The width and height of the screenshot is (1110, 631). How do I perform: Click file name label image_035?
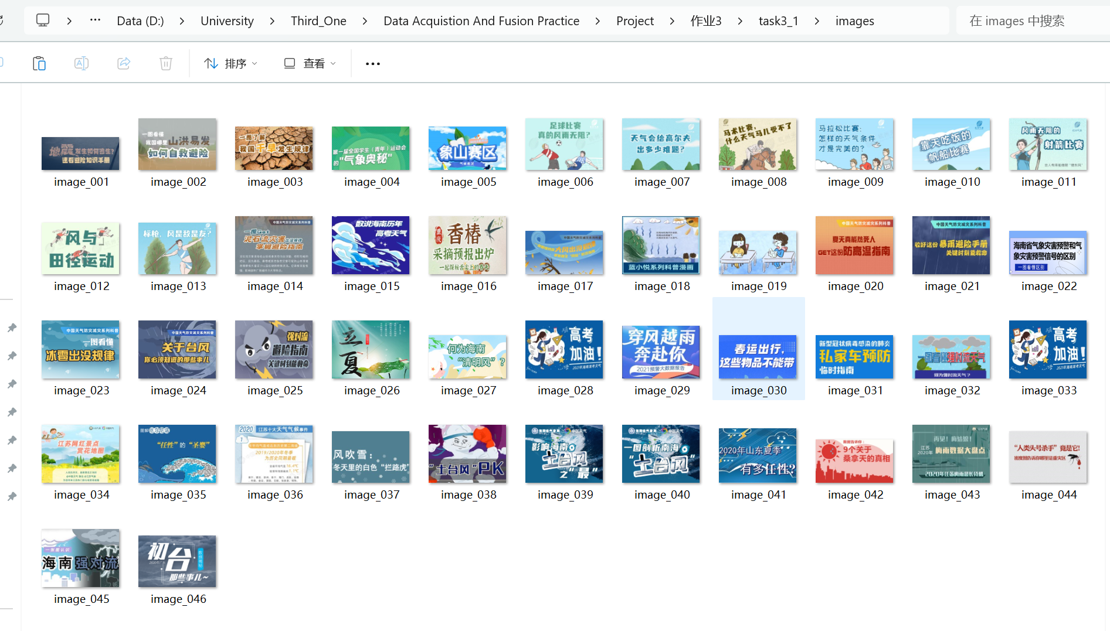tap(178, 495)
